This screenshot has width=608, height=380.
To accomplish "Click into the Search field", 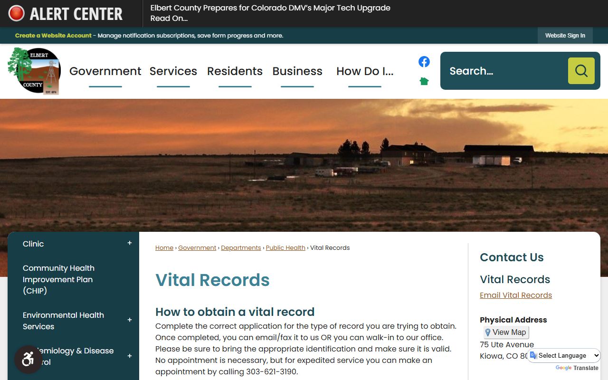I will click(x=503, y=71).
